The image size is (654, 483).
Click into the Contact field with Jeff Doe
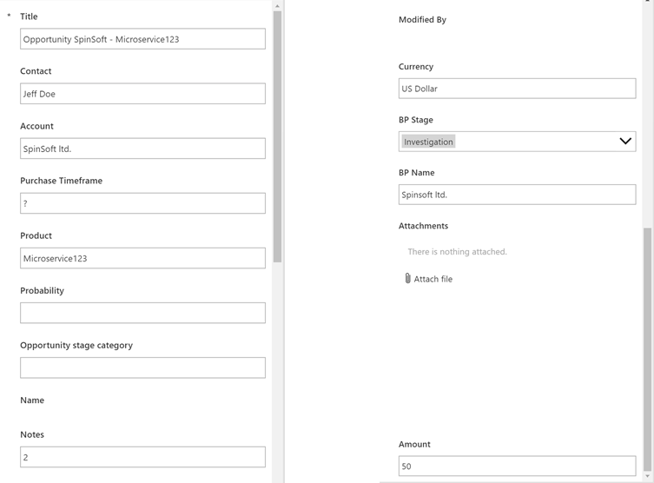coord(142,94)
